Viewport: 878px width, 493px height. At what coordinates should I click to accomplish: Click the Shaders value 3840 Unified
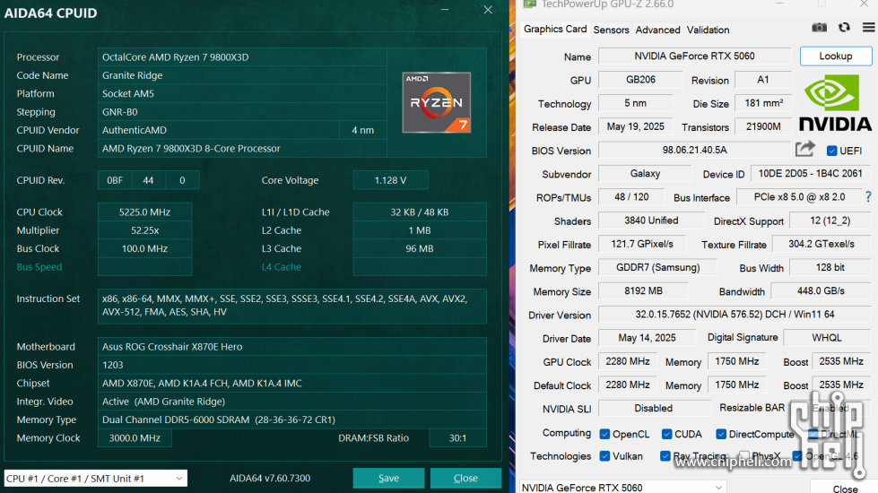pos(651,221)
